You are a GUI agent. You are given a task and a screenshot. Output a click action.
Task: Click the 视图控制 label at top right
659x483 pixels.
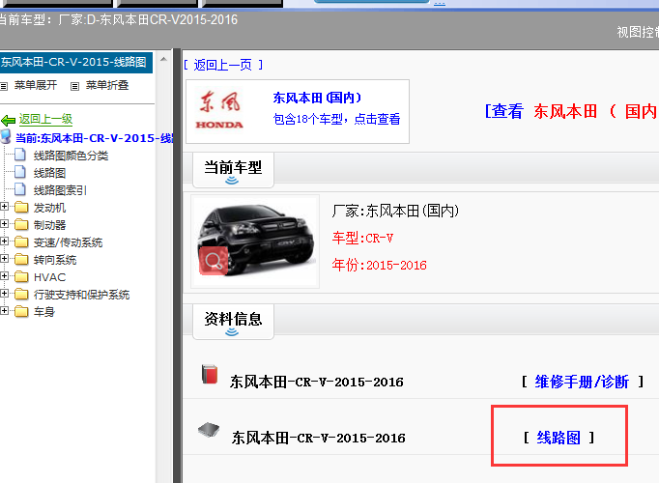click(638, 32)
